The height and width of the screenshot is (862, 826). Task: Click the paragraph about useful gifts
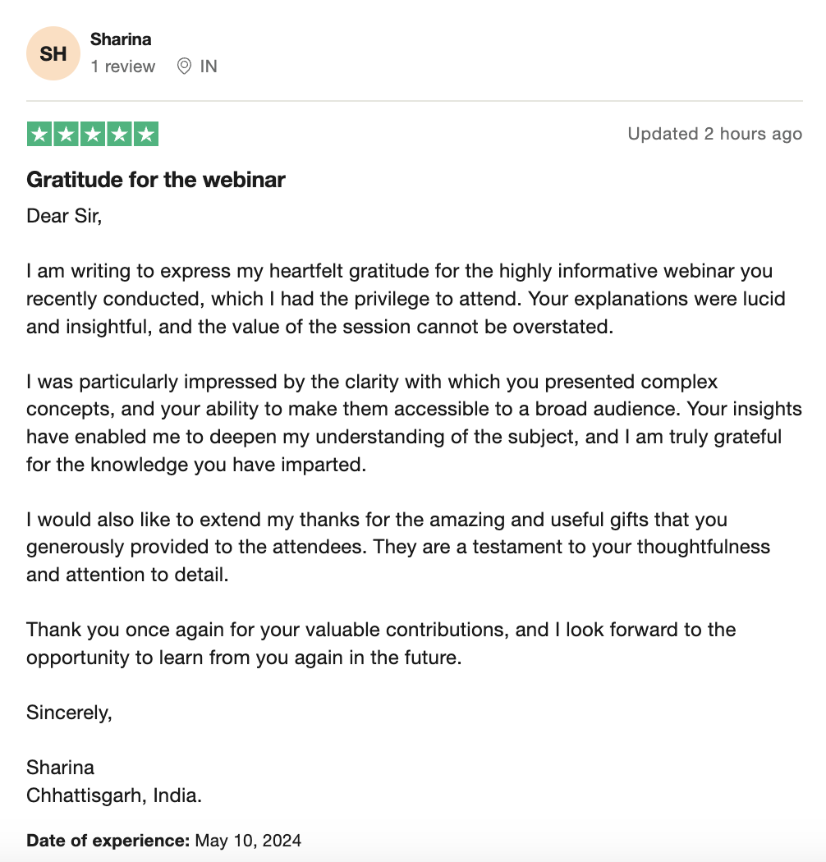398,547
